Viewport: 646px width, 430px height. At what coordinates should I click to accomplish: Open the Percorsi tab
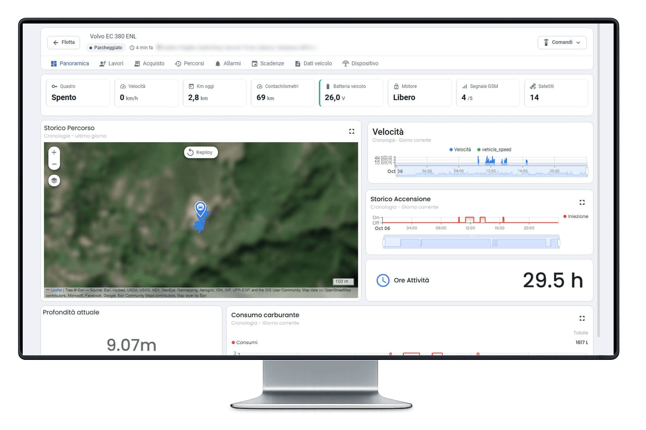[x=190, y=63]
